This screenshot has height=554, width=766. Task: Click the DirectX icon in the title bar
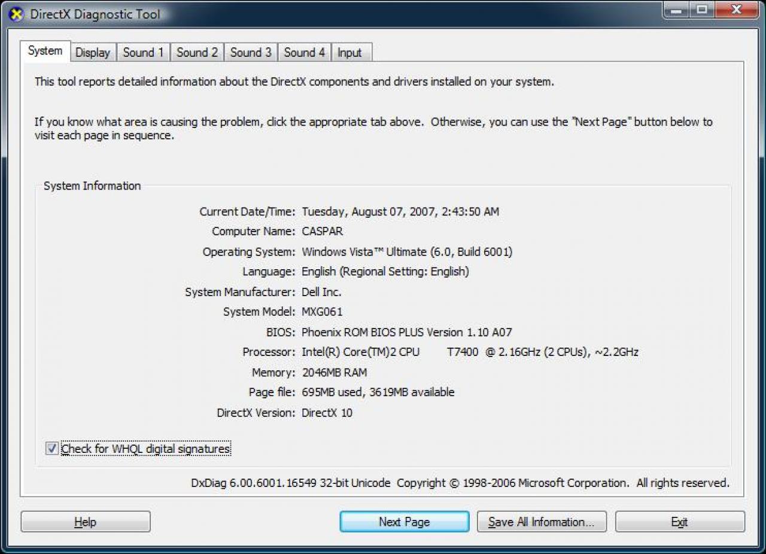click(x=16, y=13)
